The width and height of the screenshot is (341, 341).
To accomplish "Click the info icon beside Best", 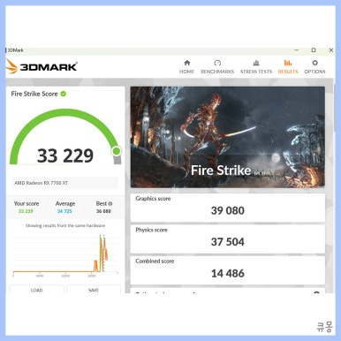I will tap(110, 203).
